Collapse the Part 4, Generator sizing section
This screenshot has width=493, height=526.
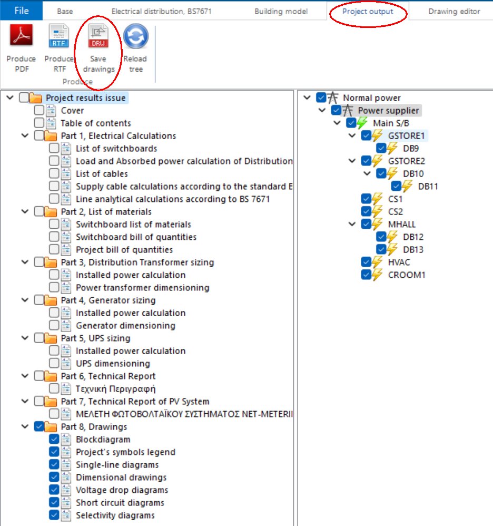tap(24, 300)
